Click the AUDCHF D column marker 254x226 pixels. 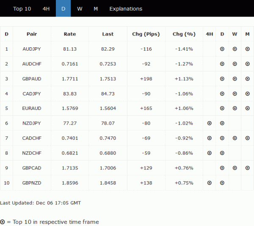point(222,64)
